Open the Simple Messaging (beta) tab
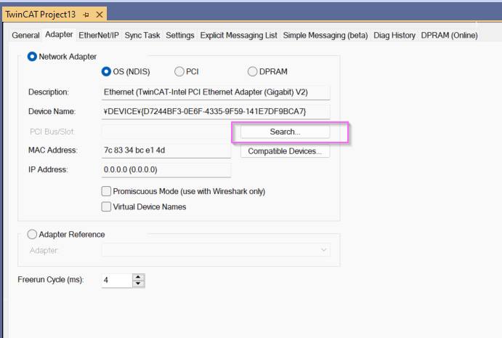The height and width of the screenshot is (338, 502). (x=325, y=35)
